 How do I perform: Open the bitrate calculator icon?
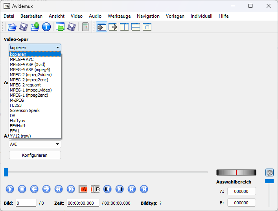85,27
